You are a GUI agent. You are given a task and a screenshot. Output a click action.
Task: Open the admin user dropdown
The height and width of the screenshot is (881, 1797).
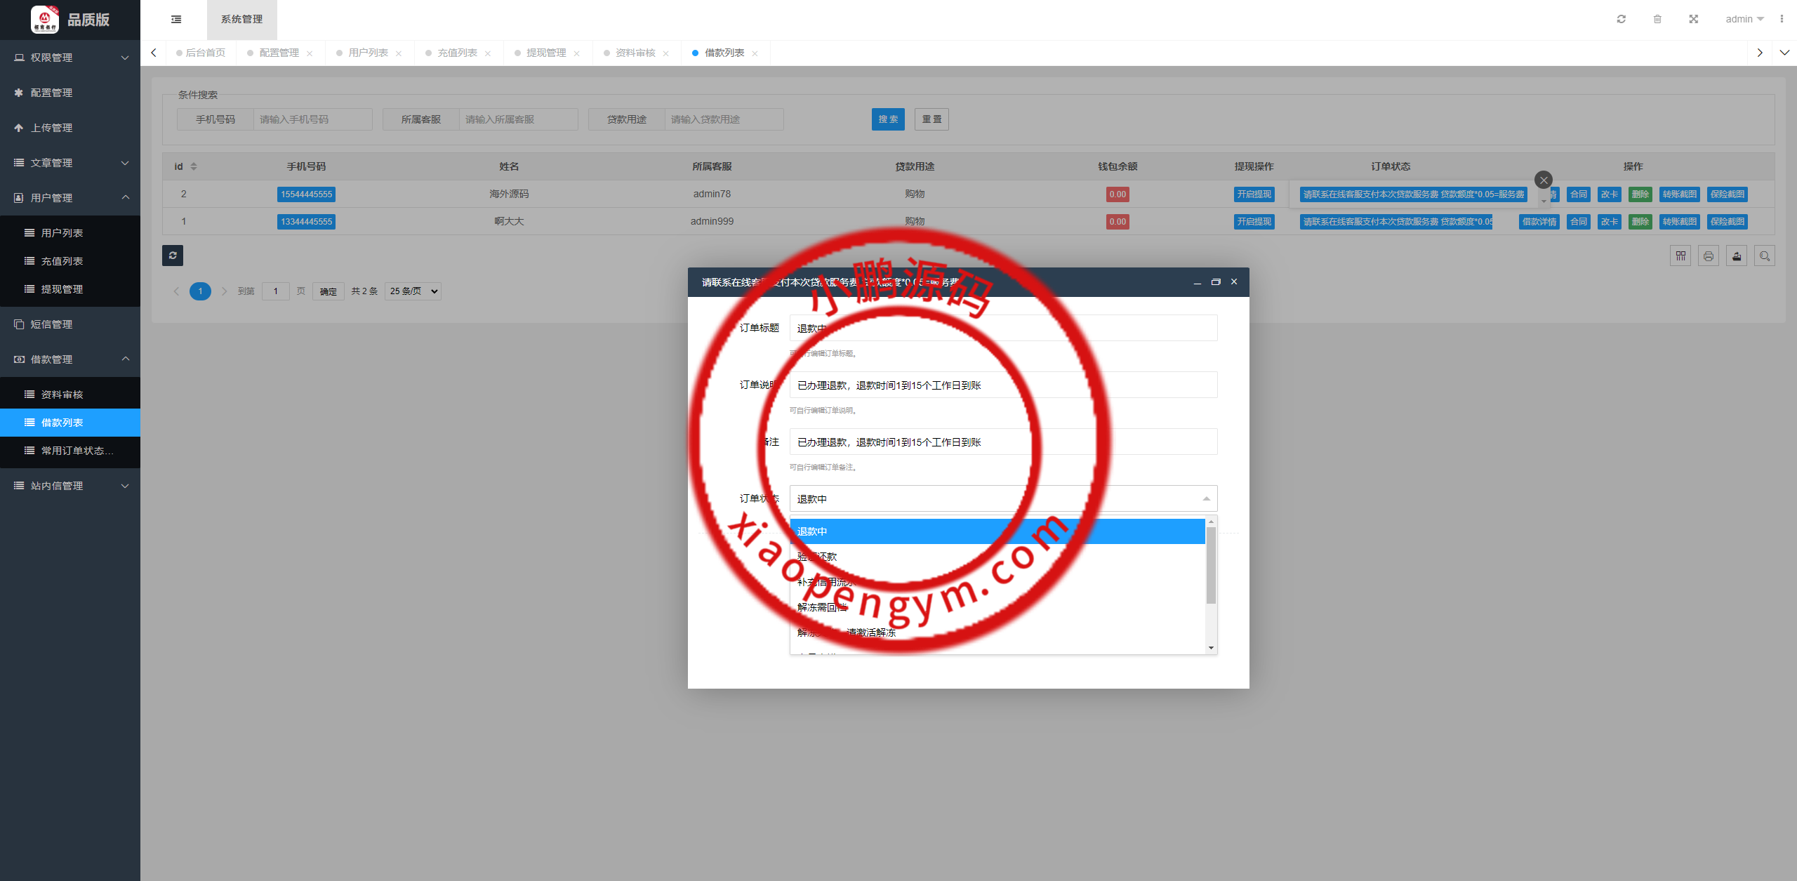pos(1744,19)
